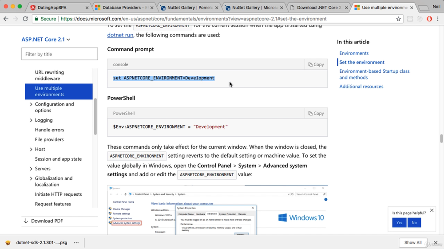Close the DatingAppSPA tab
Image resolution: width=444 pixels, height=249 pixels.
pyautogui.click(x=87, y=8)
